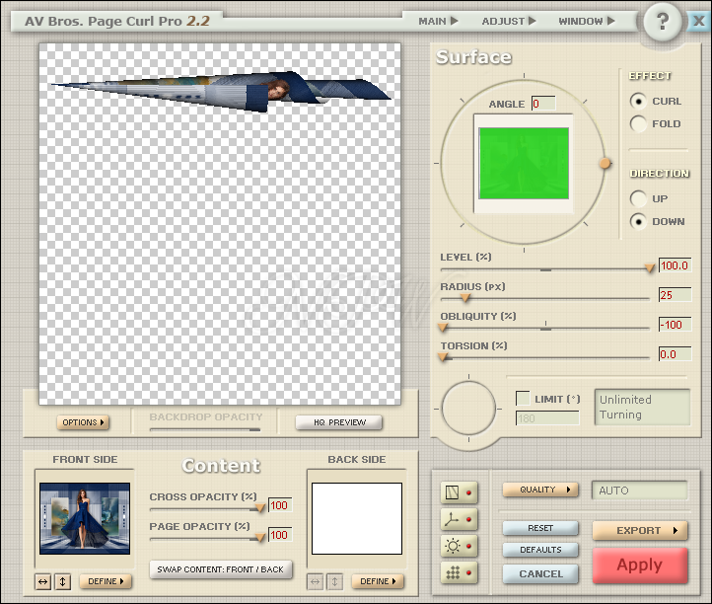
Task: Set direction to DOWN
Action: (x=638, y=221)
